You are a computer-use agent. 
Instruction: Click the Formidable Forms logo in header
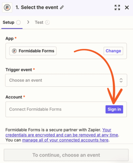click(7, 7)
